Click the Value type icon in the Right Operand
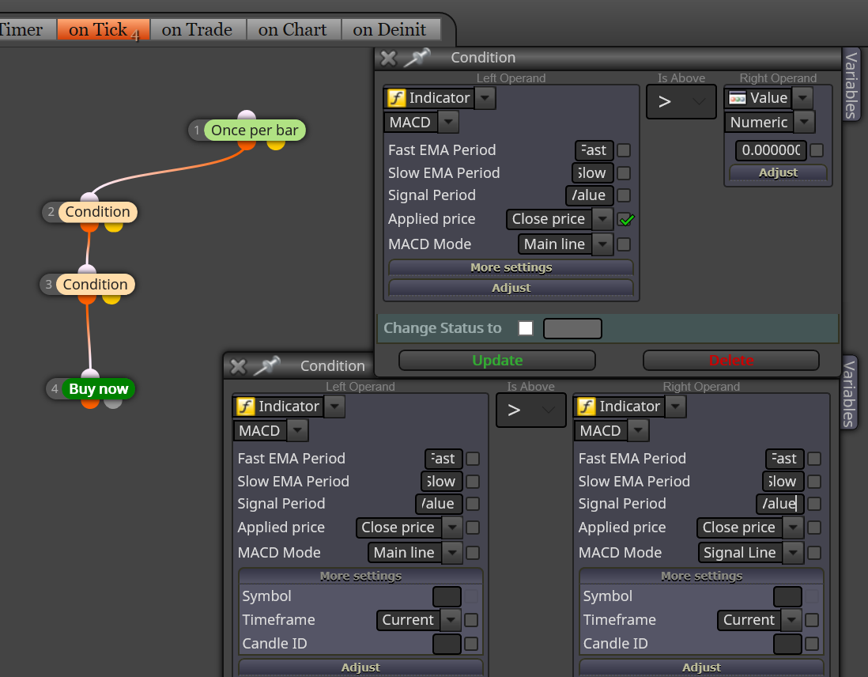Viewport: 868px width, 677px height. (738, 98)
